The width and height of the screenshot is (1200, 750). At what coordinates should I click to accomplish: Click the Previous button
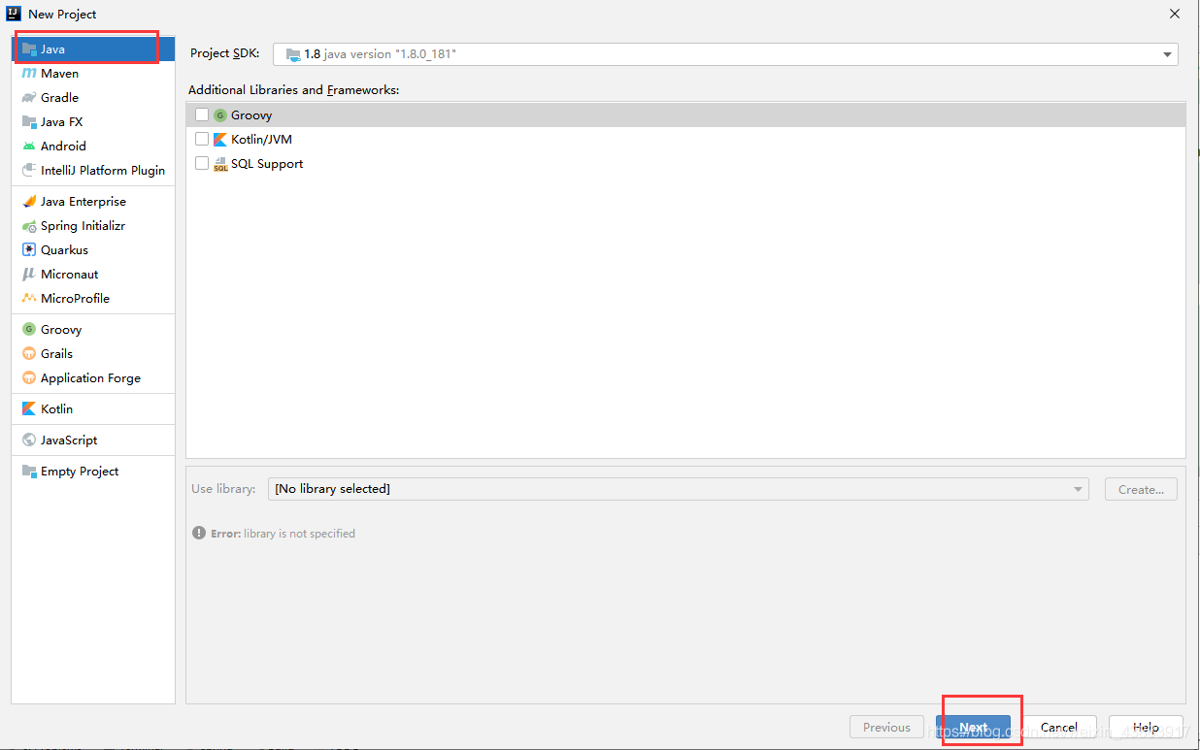point(887,727)
